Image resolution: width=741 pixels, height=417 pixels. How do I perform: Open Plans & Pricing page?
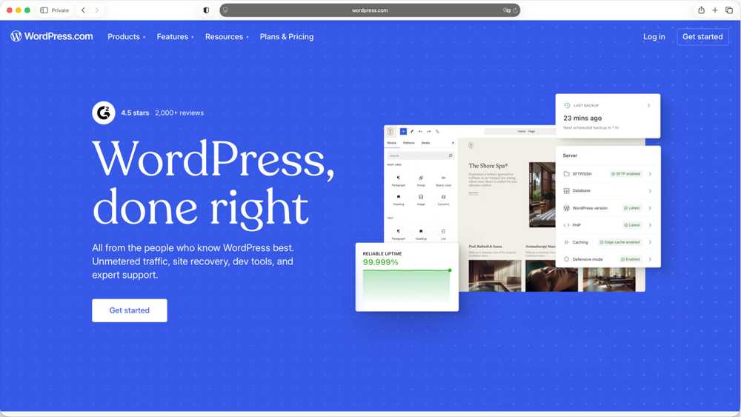pos(286,36)
